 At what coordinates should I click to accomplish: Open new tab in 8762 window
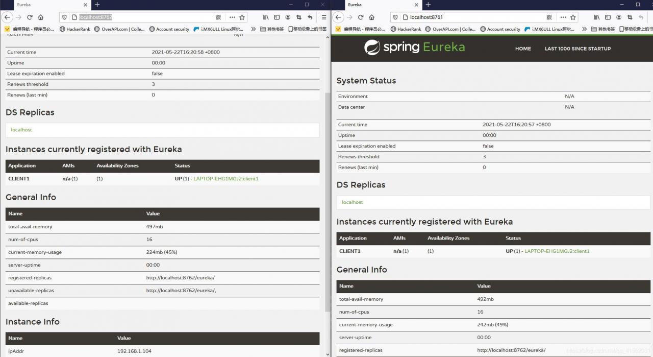[97, 5]
